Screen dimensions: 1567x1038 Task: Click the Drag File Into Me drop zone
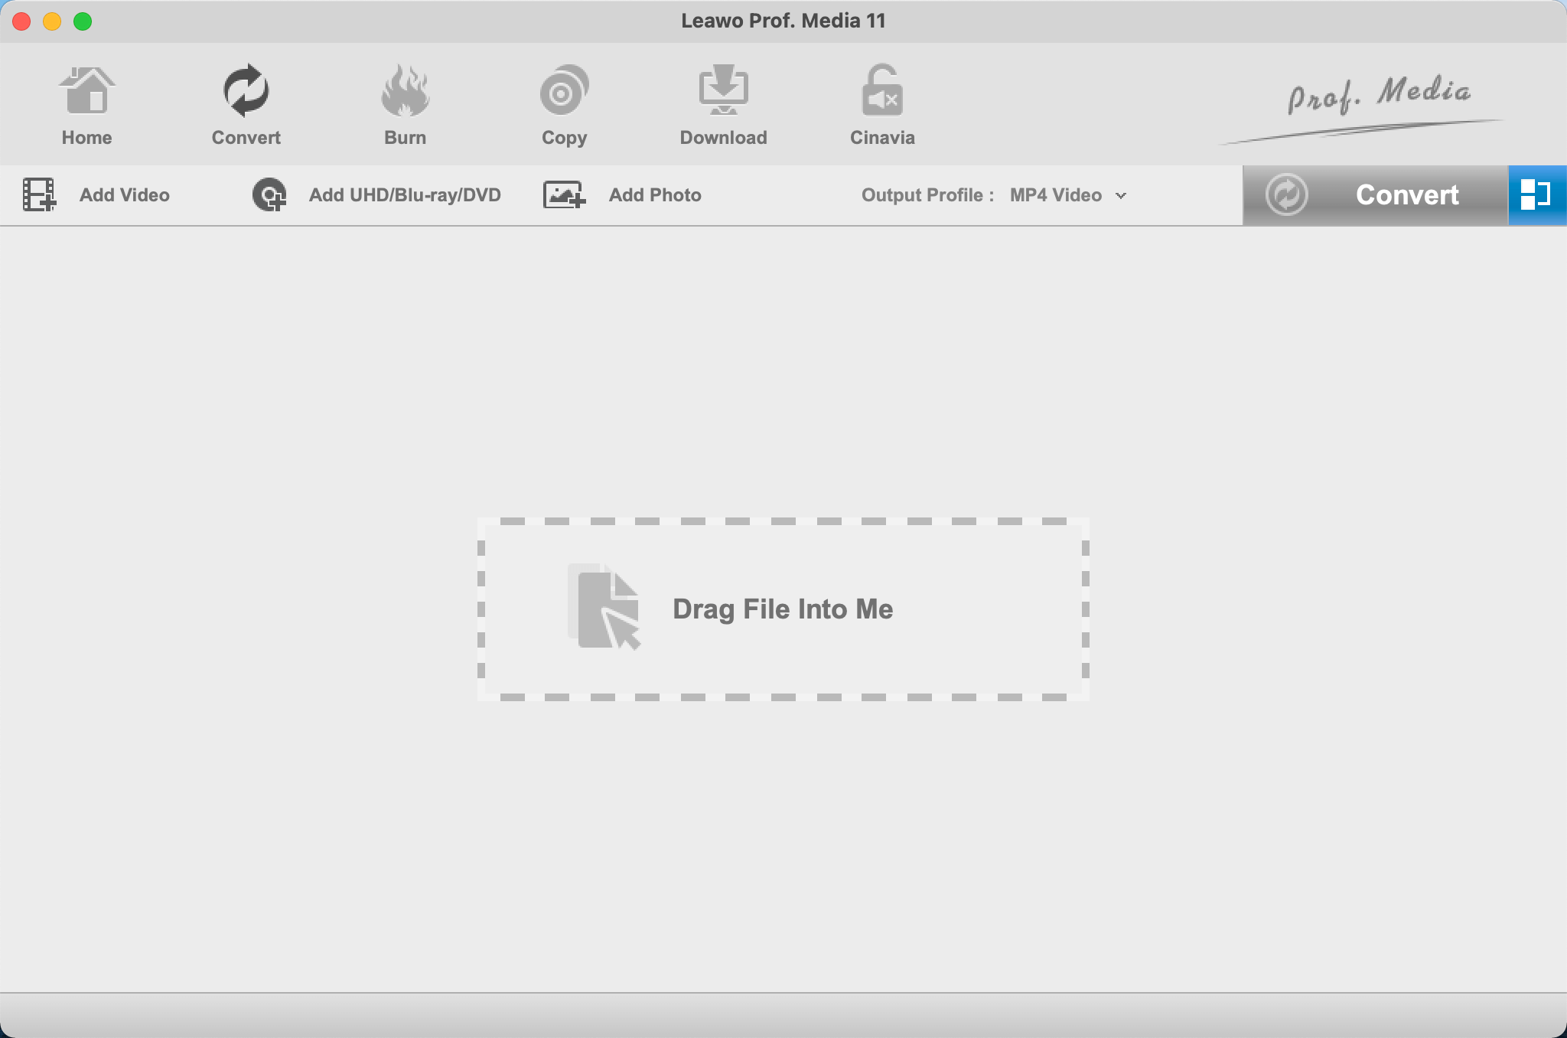(x=783, y=609)
